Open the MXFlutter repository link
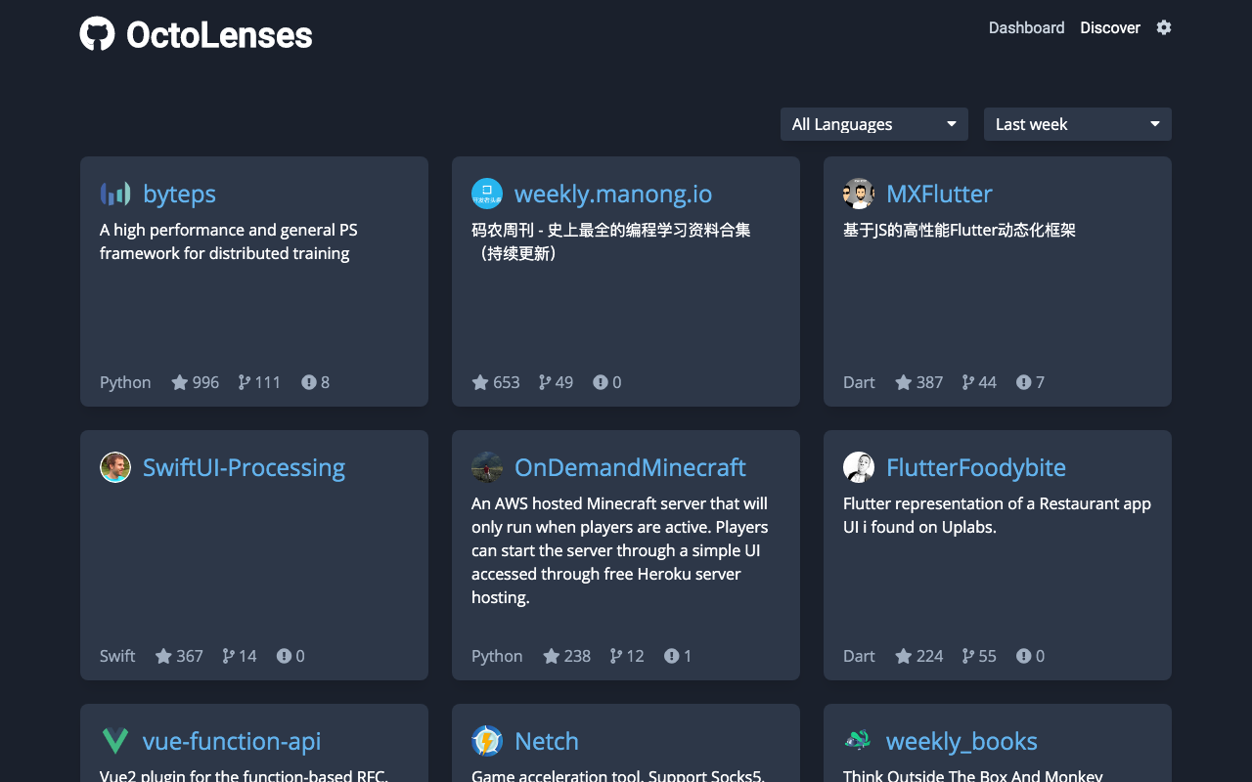 (x=939, y=194)
